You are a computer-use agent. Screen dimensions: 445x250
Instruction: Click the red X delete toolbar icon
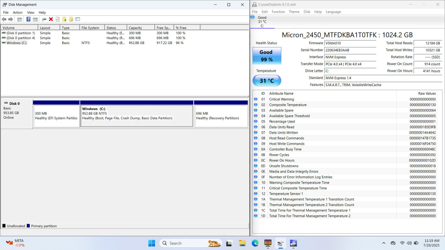51,19
